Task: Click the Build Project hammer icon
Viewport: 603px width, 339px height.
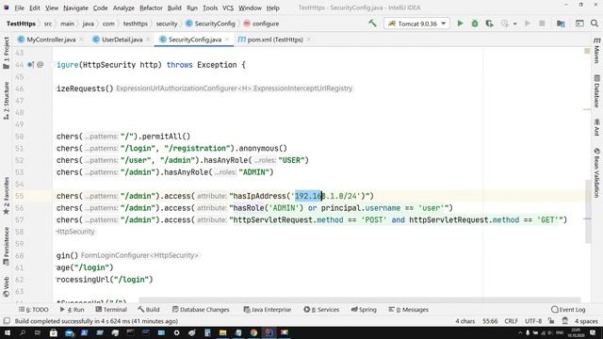Action: click(372, 24)
